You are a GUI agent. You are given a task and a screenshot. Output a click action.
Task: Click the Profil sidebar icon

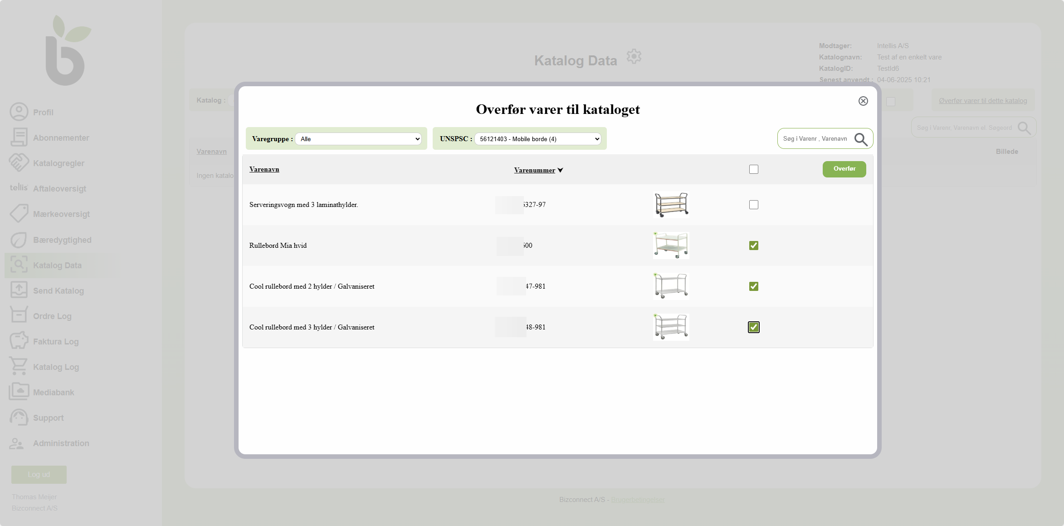coord(19,112)
